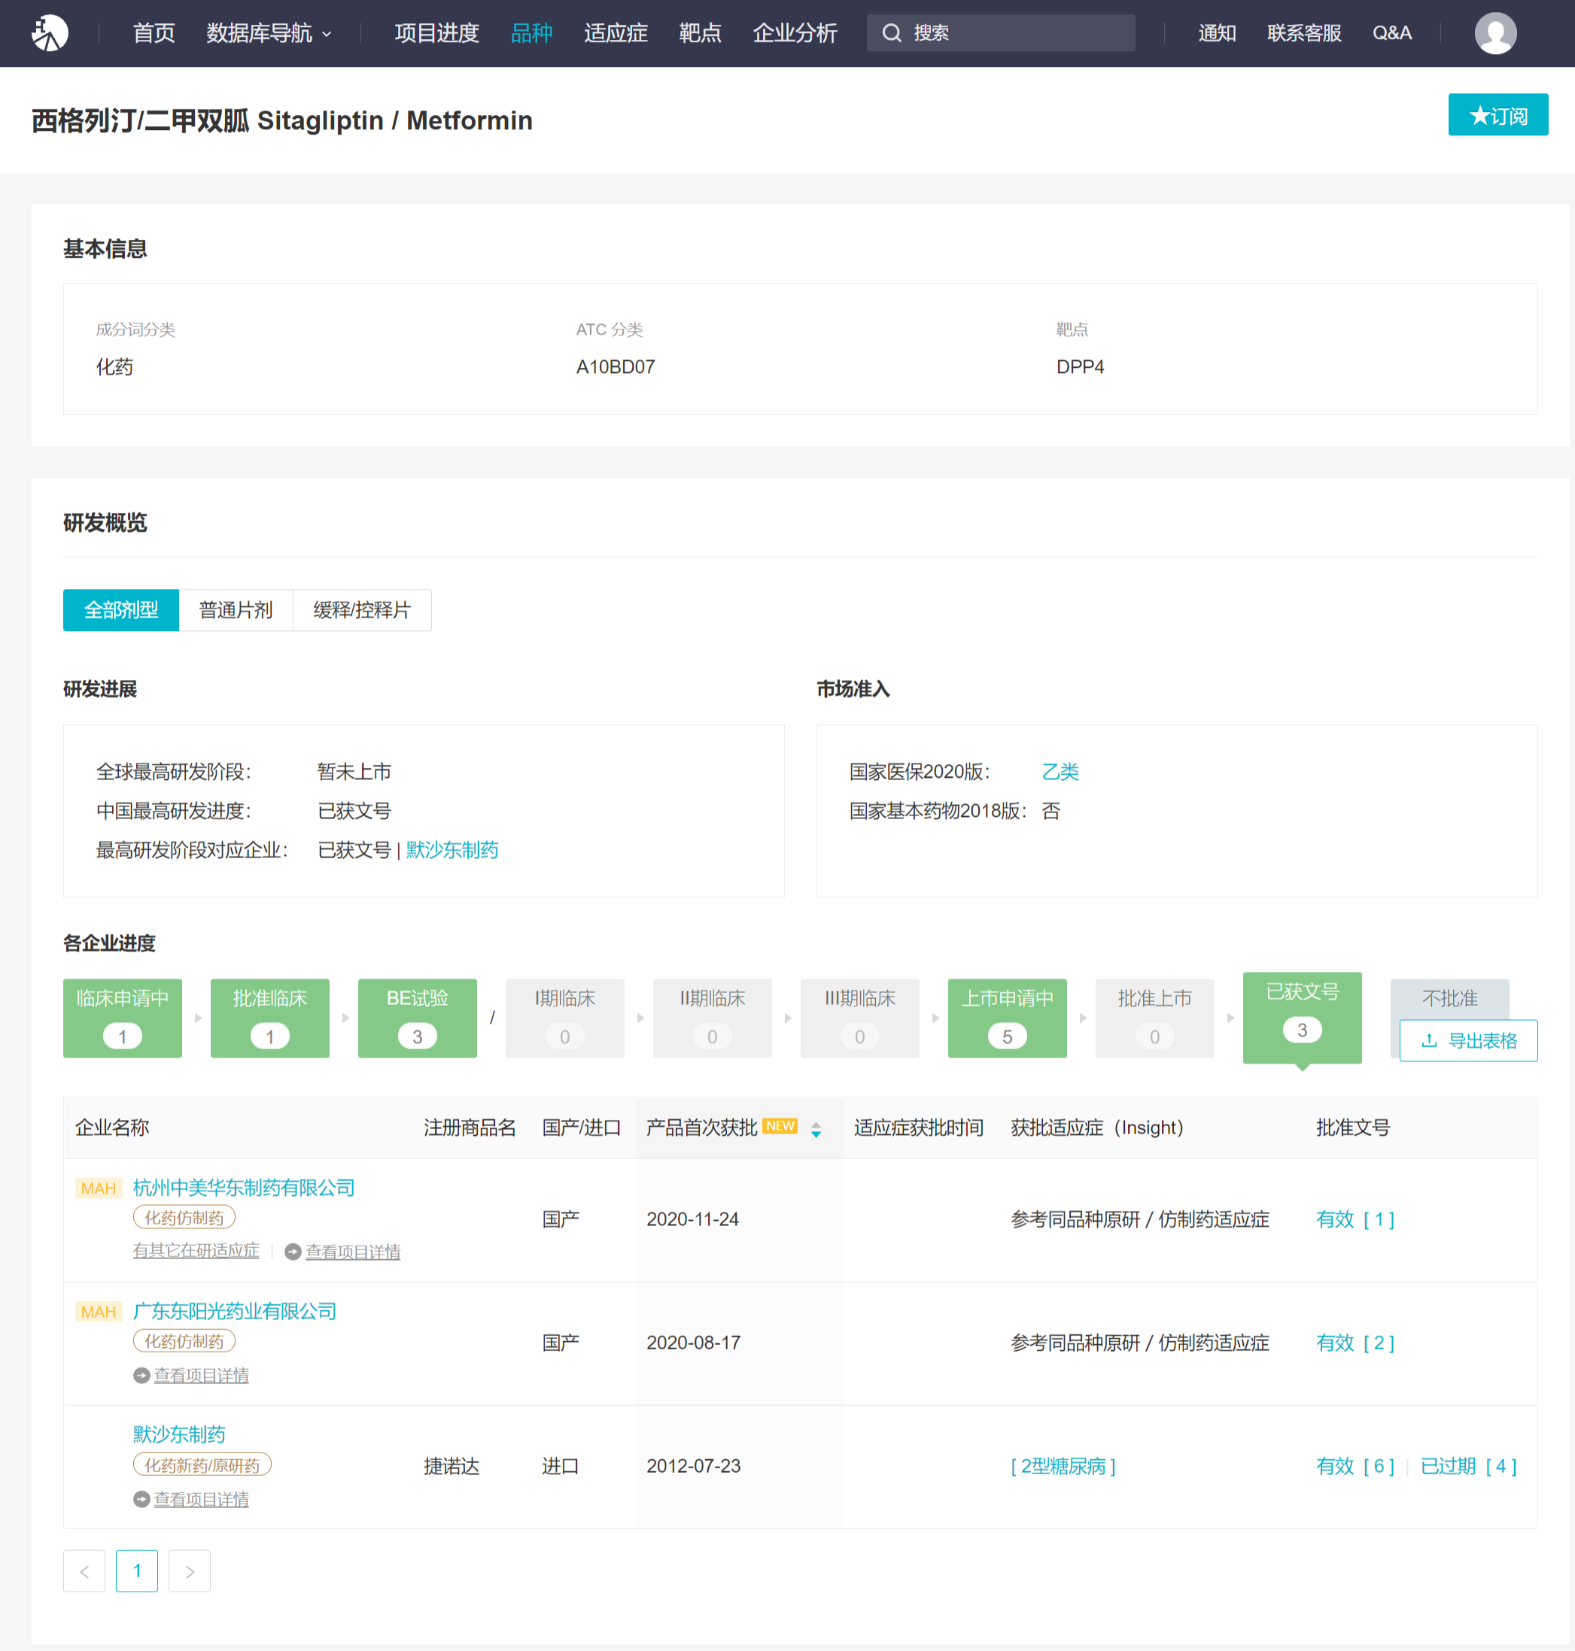1575x1651 pixels.
Task: Open 默沙东制药 link in 研发进展
Action: tap(452, 849)
